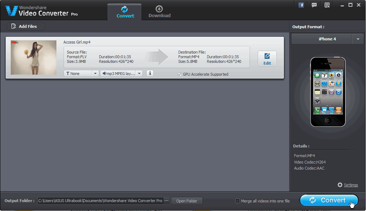366x211 pixels.
Task: Toggle GPU Accelerate Supported checkbox
Action: point(180,75)
